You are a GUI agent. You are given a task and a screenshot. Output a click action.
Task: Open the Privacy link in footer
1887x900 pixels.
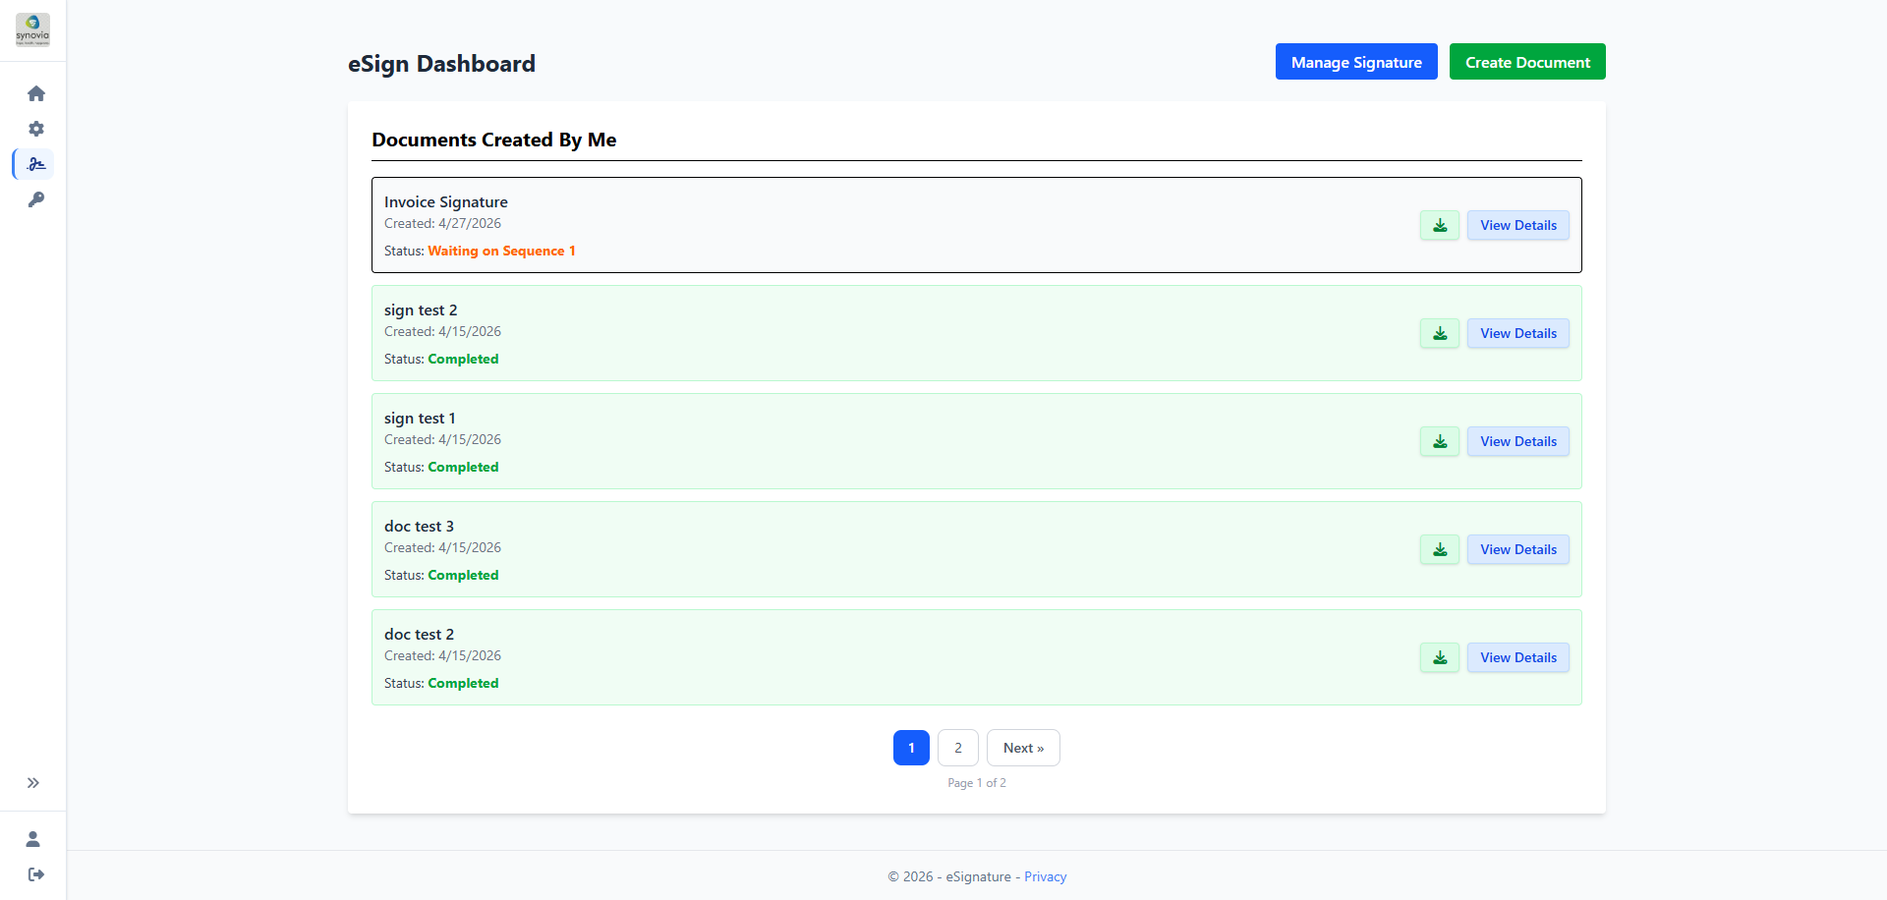coord(1045,876)
